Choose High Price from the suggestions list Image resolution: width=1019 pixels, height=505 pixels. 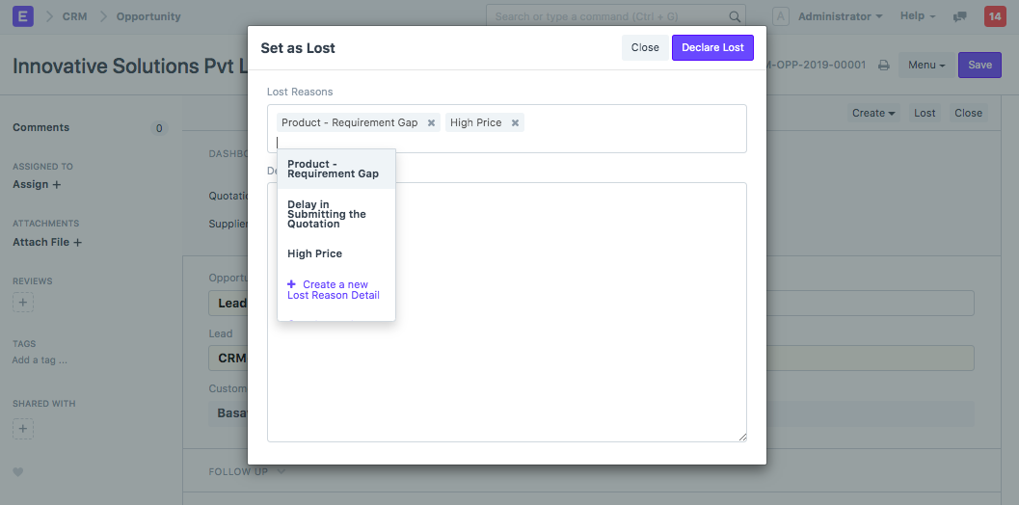(315, 253)
